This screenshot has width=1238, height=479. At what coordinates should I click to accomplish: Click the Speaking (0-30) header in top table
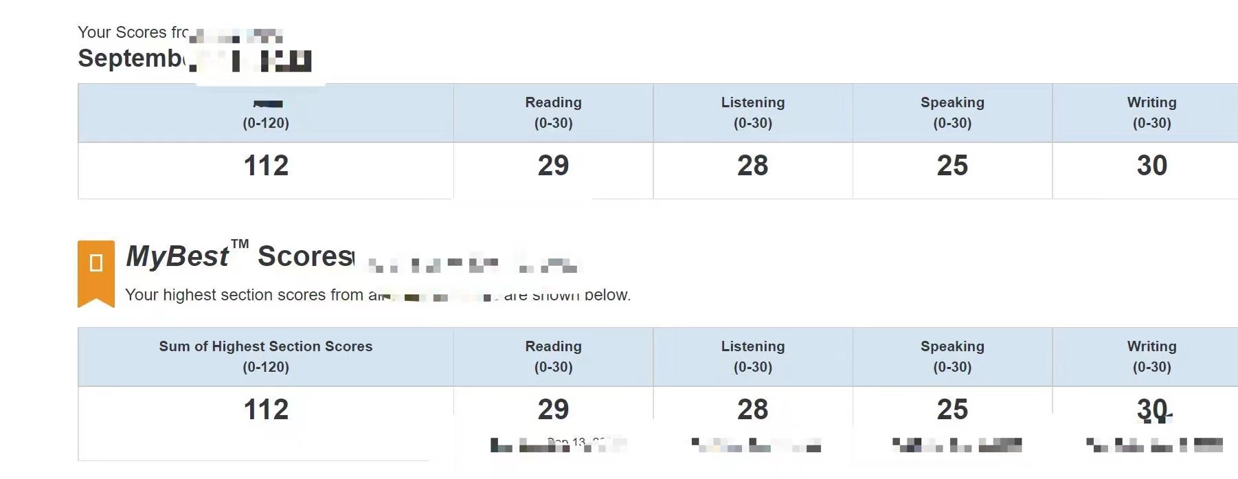[952, 113]
